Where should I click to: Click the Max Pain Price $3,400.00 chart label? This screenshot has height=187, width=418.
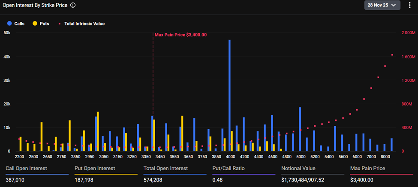point(180,35)
